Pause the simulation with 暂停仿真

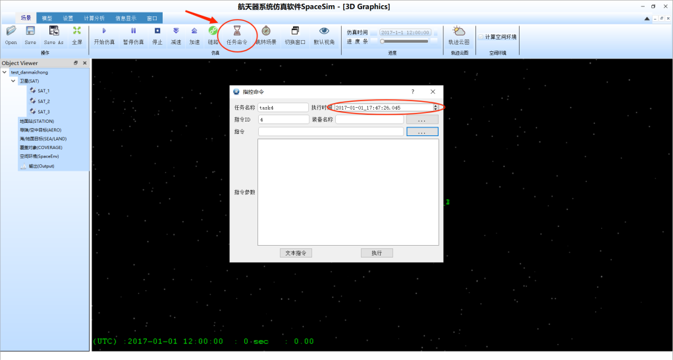133,31
